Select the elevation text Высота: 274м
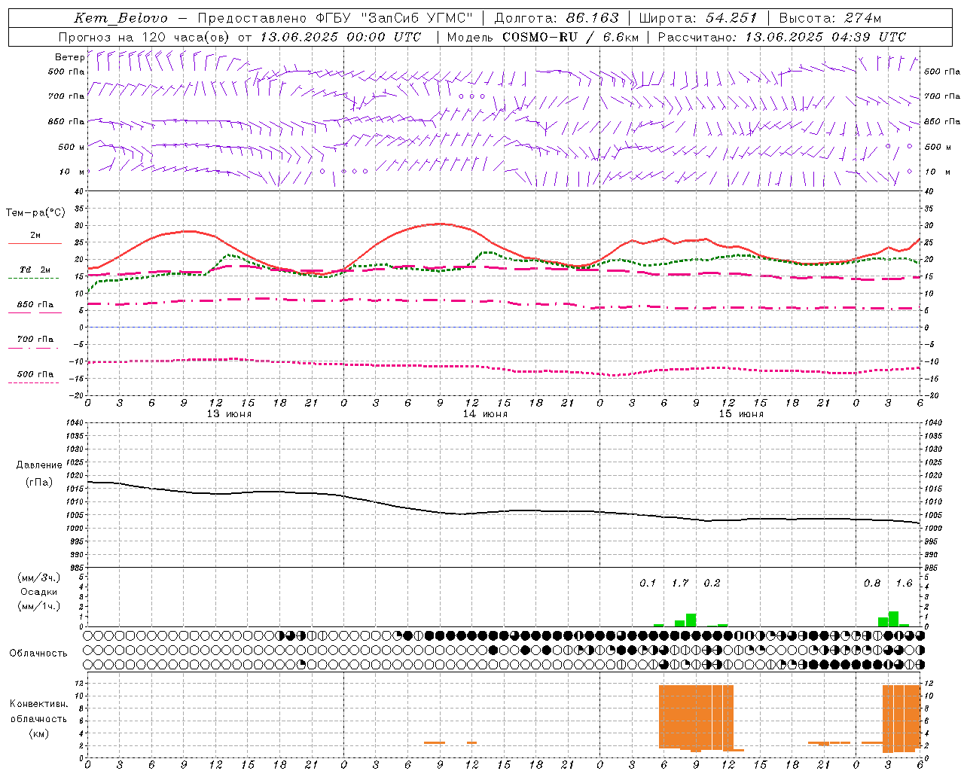Screen dimensions: 964x771 click(x=830, y=18)
